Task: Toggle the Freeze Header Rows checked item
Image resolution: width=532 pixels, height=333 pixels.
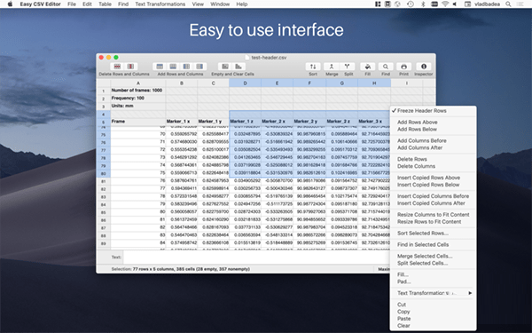Action: tap(434, 111)
